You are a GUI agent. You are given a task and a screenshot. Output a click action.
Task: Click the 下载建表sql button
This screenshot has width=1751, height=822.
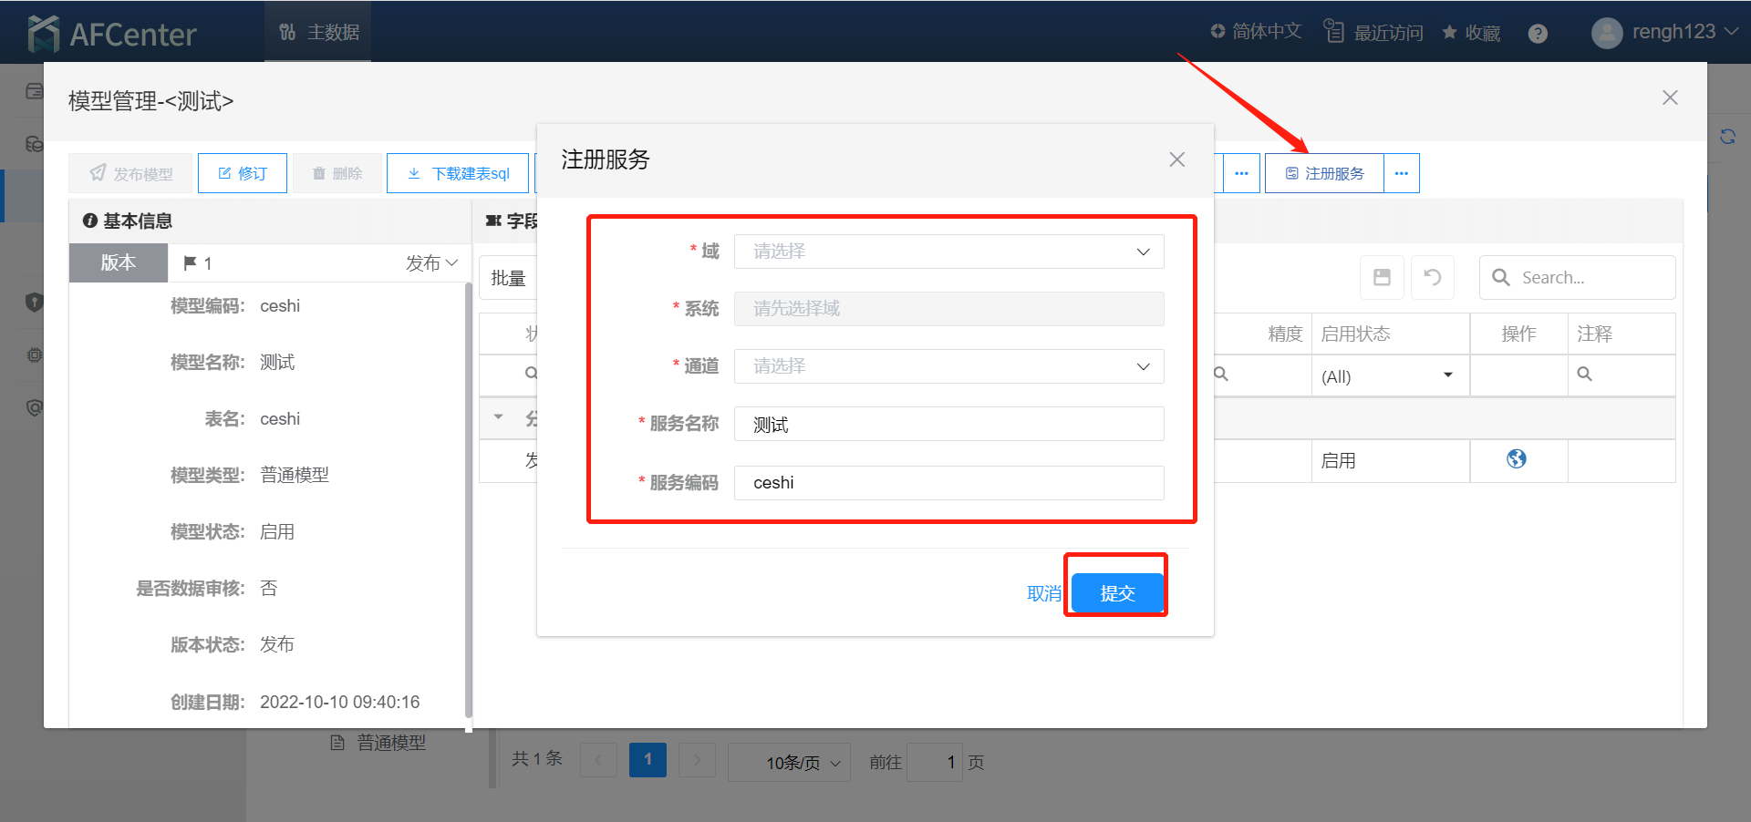(458, 173)
